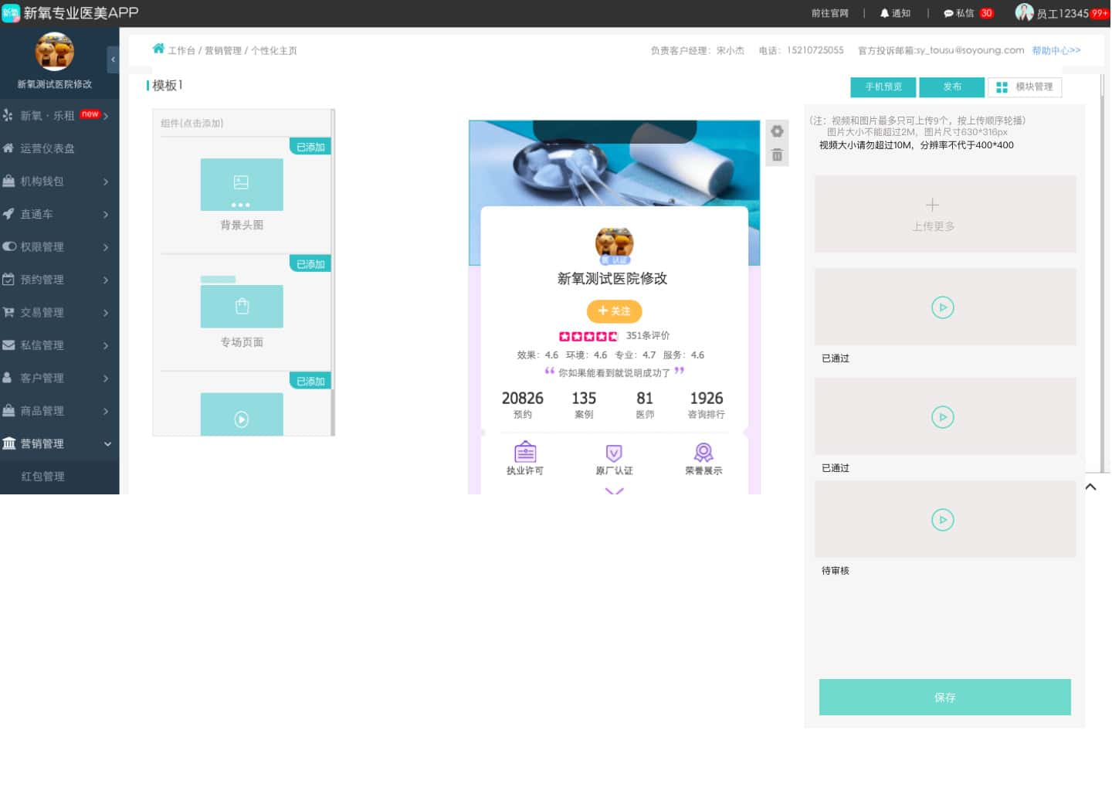This screenshot has width=1112, height=791.
Task: Click the 商品管理 bag icon
Action: point(8,410)
